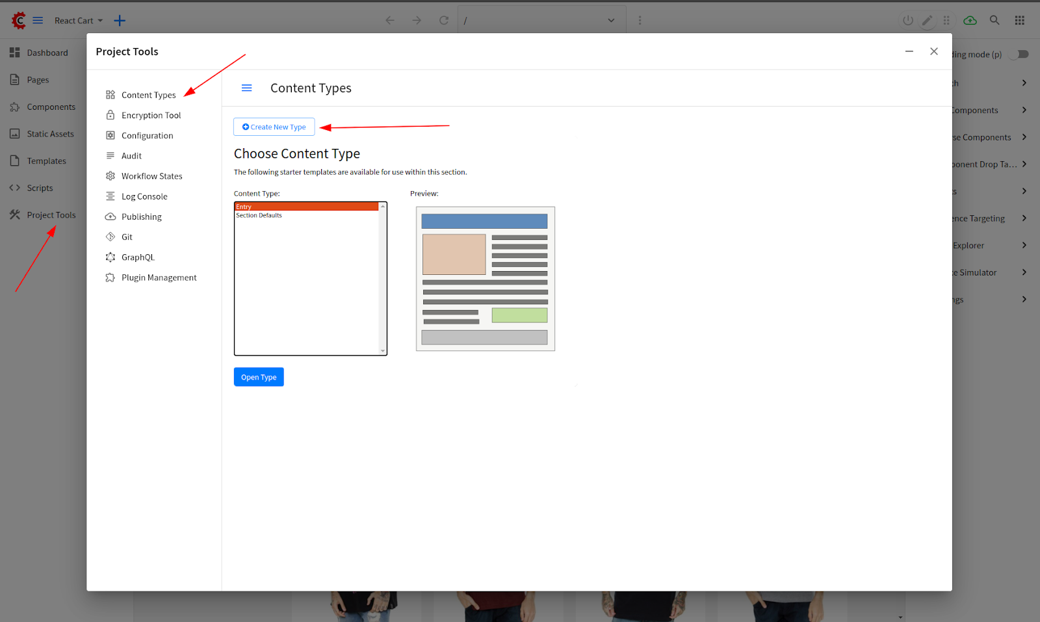Image resolution: width=1040 pixels, height=622 pixels.
Task: Open the Workflow States item
Action: [151, 176]
